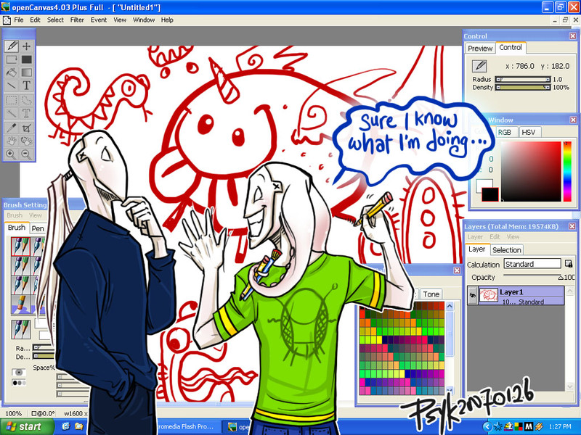The image size is (581, 435).
Task: Open the Window menu
Action: 144,20
